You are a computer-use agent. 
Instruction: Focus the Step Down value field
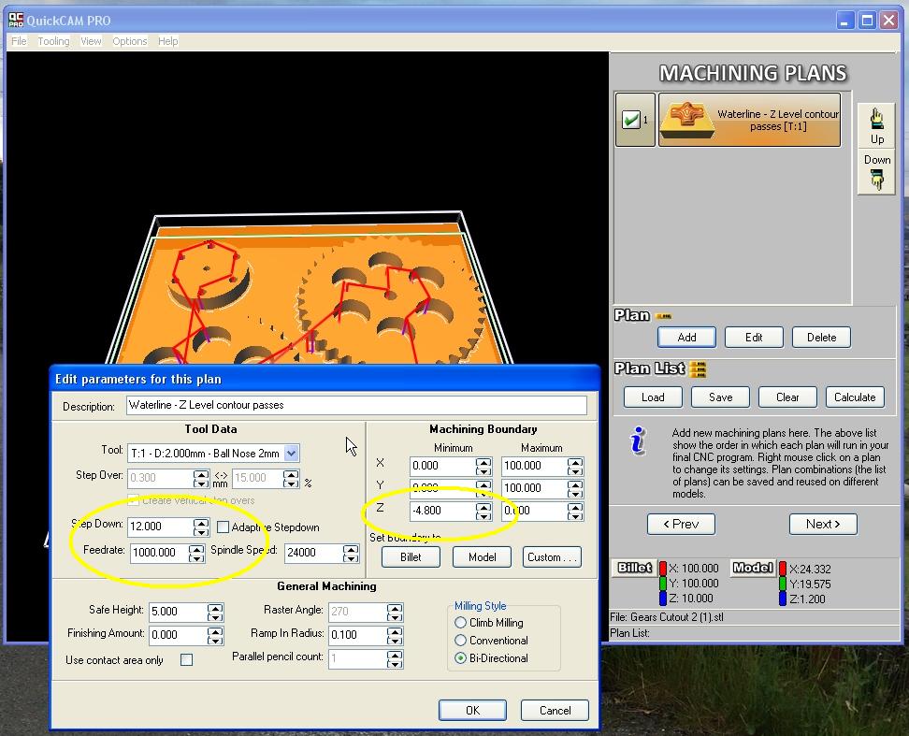(161, 527)
